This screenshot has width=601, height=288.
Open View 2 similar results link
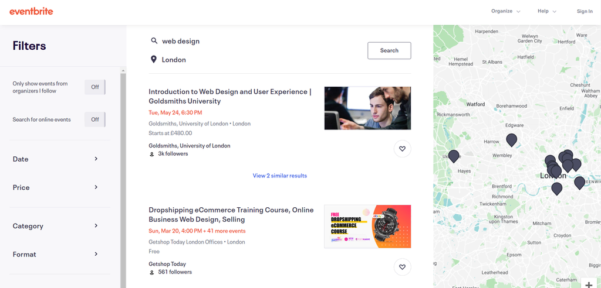point(279,176)
